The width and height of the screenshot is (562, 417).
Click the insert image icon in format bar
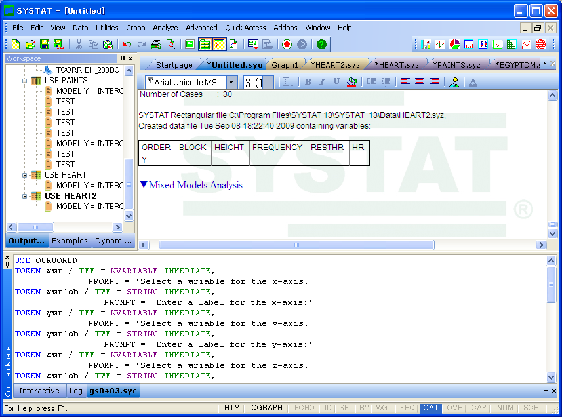454,82
